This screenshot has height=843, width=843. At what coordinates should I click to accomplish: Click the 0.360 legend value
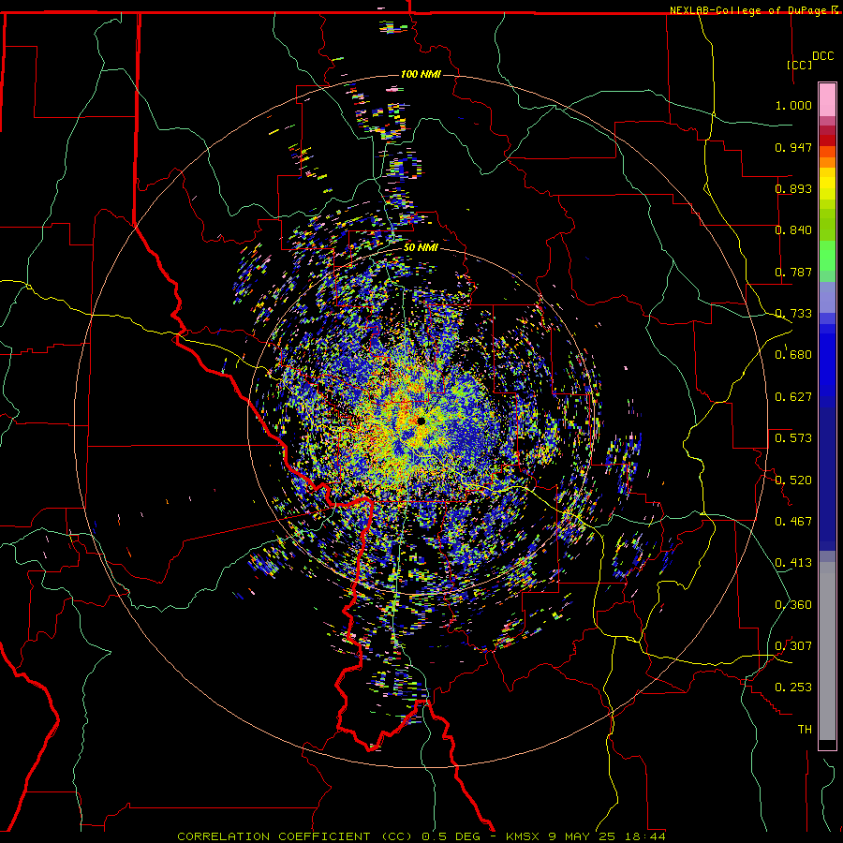pyautogui.click(x=793, y=605)
